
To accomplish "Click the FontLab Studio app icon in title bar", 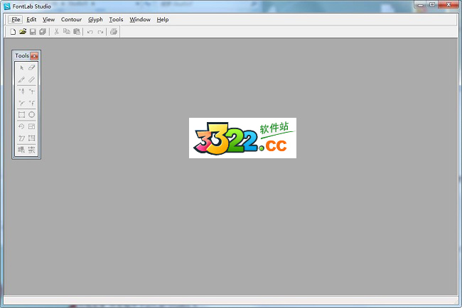I will pyautogui.click(x=7, y=6).
